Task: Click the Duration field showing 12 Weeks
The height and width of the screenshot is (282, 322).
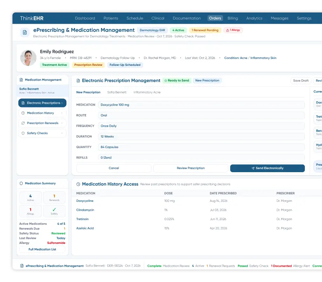Action: coord(201,137)
